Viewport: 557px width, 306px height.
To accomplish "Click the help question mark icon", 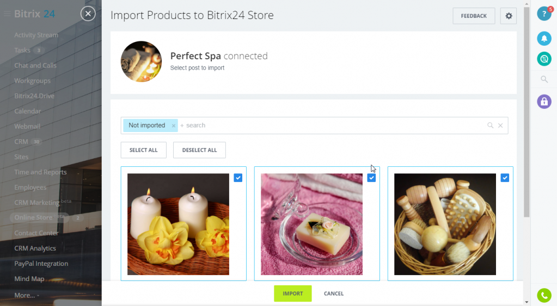I will [544, 14].
